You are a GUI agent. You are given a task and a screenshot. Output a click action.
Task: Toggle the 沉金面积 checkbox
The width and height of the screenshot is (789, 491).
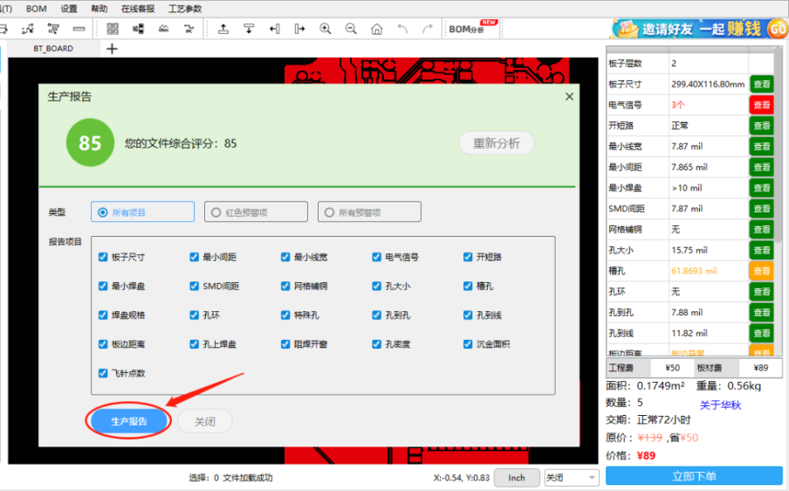tap(468, 344)
